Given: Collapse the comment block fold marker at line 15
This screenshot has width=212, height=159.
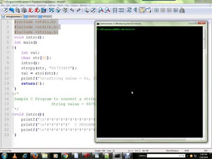Looking at the screenshot, I should pos(13,94).
